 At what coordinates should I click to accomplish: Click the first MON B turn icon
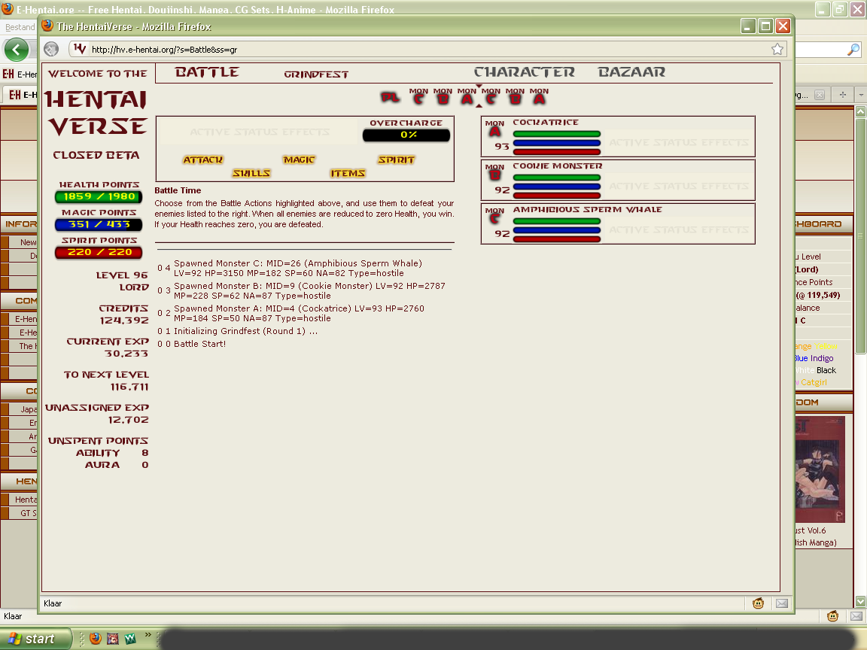pos(443,96)
